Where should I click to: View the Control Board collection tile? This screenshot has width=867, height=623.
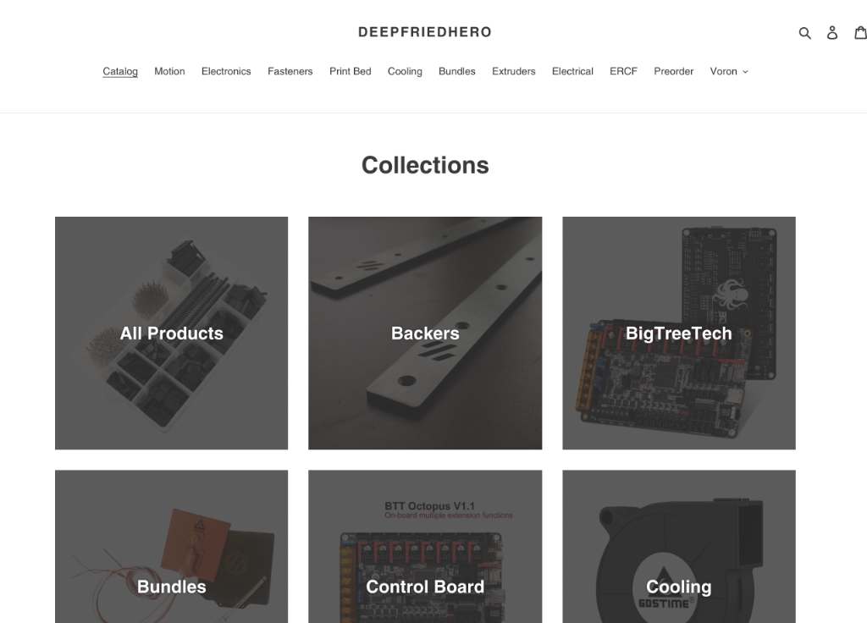coord(425,547)
